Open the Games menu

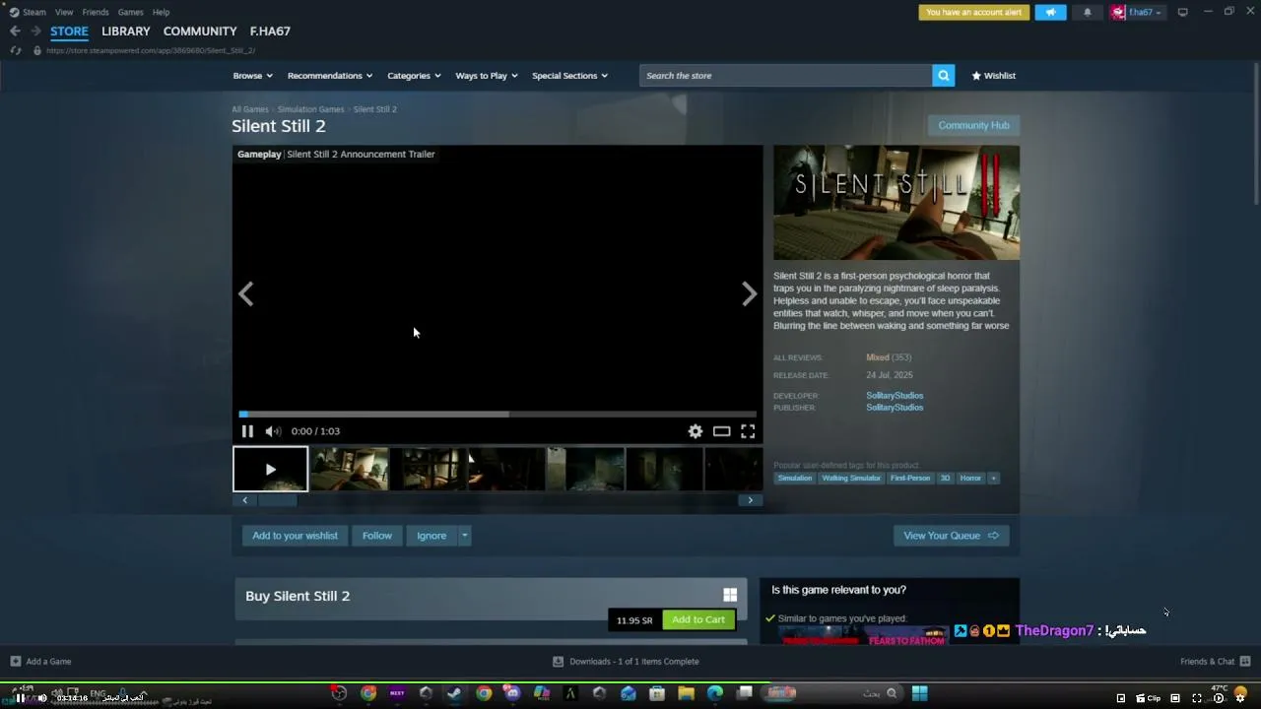tap(131, 12)
